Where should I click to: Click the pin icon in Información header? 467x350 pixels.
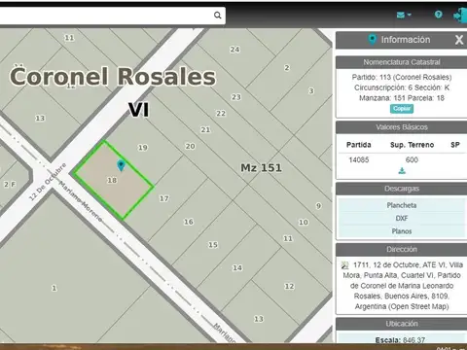click(x=372, y=40)
